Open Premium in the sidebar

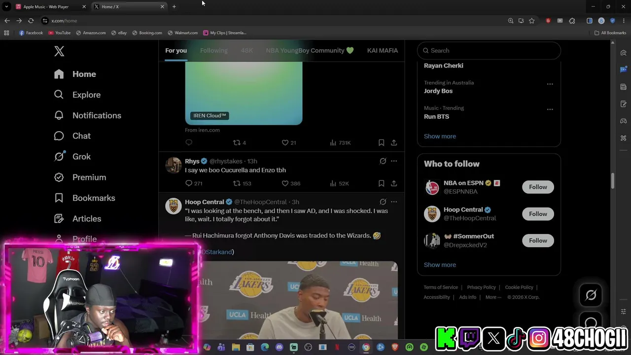tap(80, 177)
